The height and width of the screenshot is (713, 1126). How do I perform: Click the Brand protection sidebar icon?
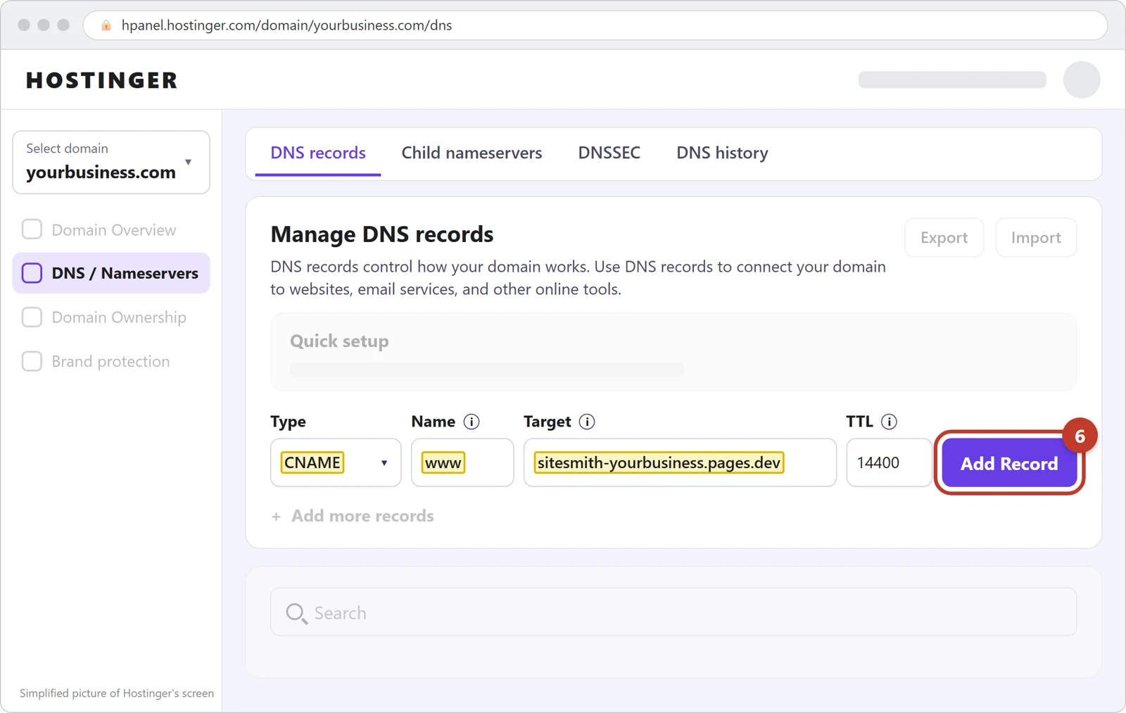(32, 361)
